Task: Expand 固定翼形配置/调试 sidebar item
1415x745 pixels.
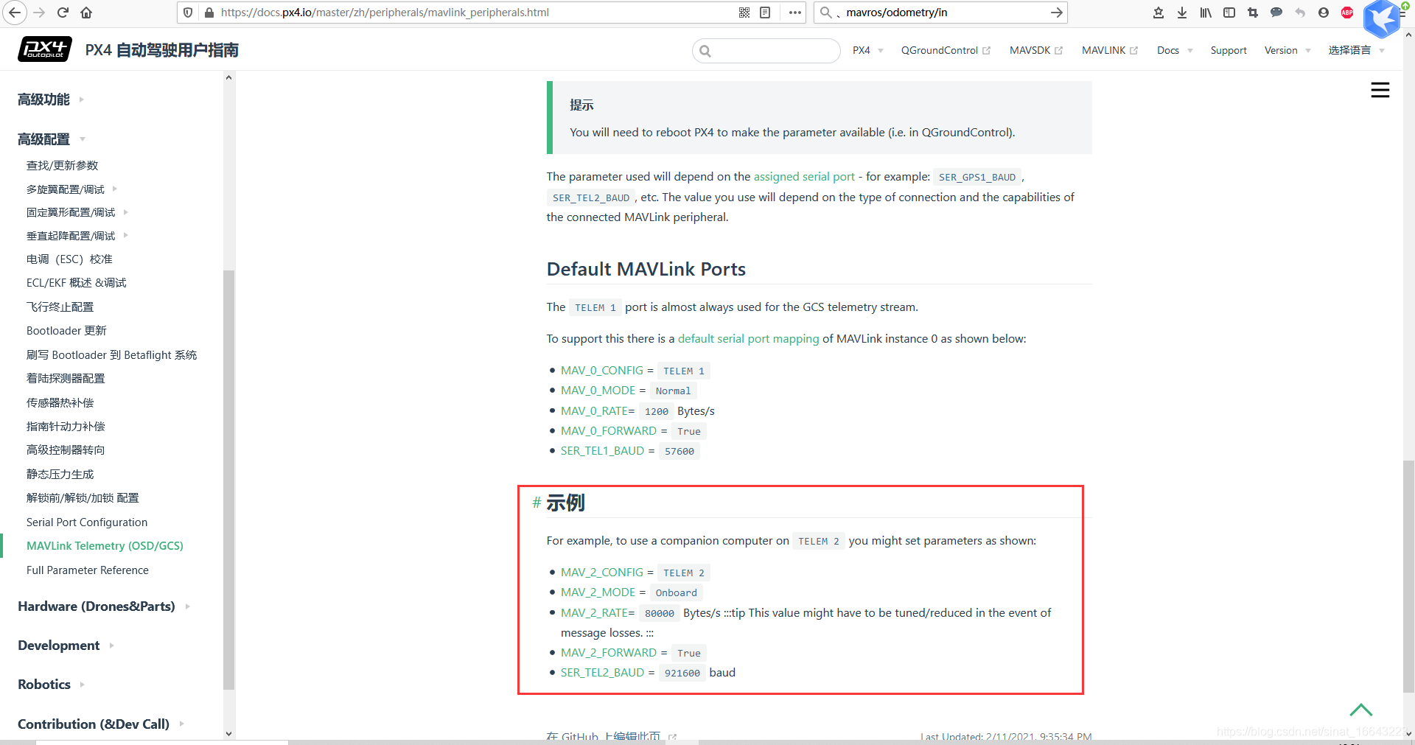Action: pos(77,212)
